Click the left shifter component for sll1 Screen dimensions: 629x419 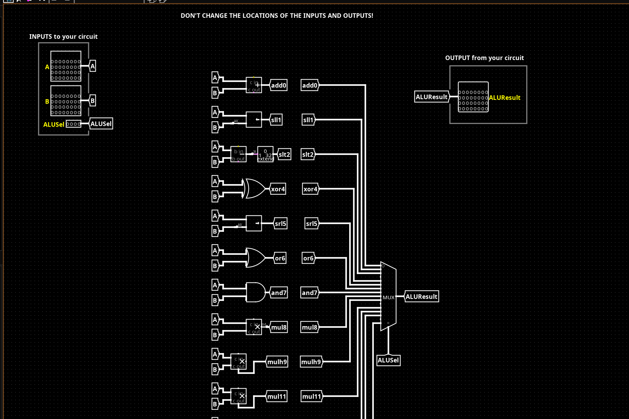(254, 120)
